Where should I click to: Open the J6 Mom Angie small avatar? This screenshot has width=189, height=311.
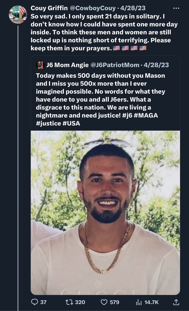coord(40,65)
